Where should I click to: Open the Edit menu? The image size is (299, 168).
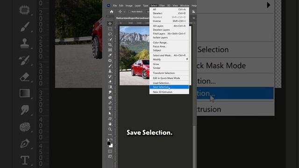point(121,6)
